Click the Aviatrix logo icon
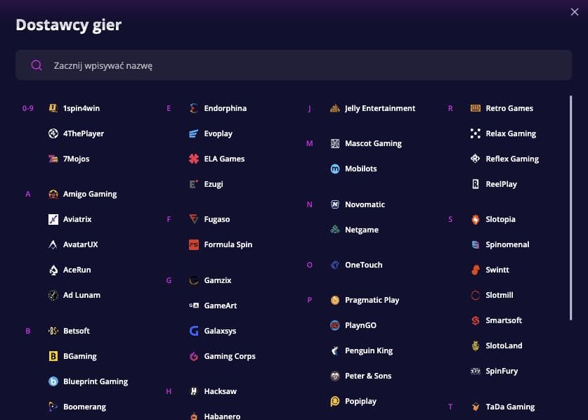Screen dimensions: 588x420 pyautogui.click(x=53, y=219)
